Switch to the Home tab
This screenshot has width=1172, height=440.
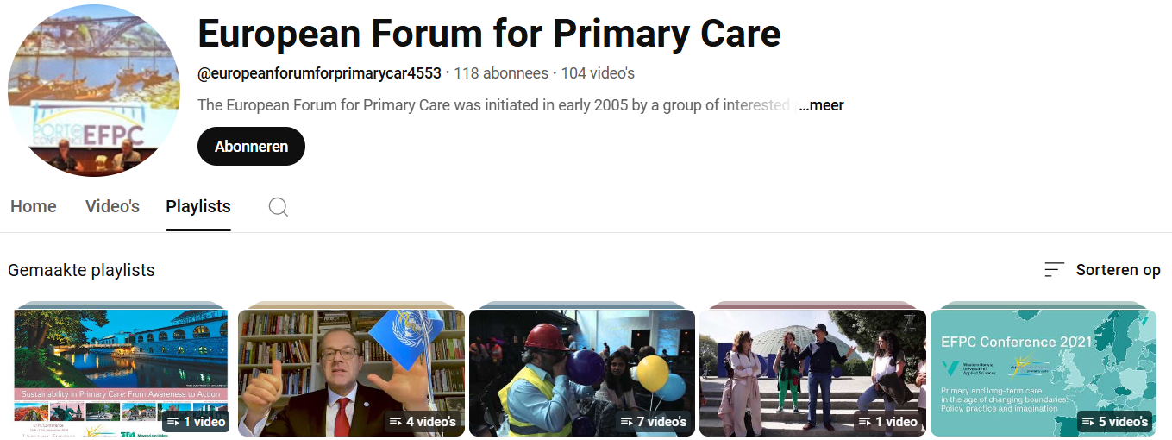[34, 207]
